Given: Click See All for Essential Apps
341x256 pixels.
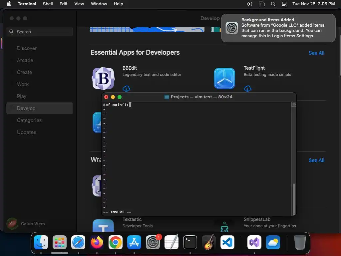Looking at the screenshot, I should coord(316,53).
